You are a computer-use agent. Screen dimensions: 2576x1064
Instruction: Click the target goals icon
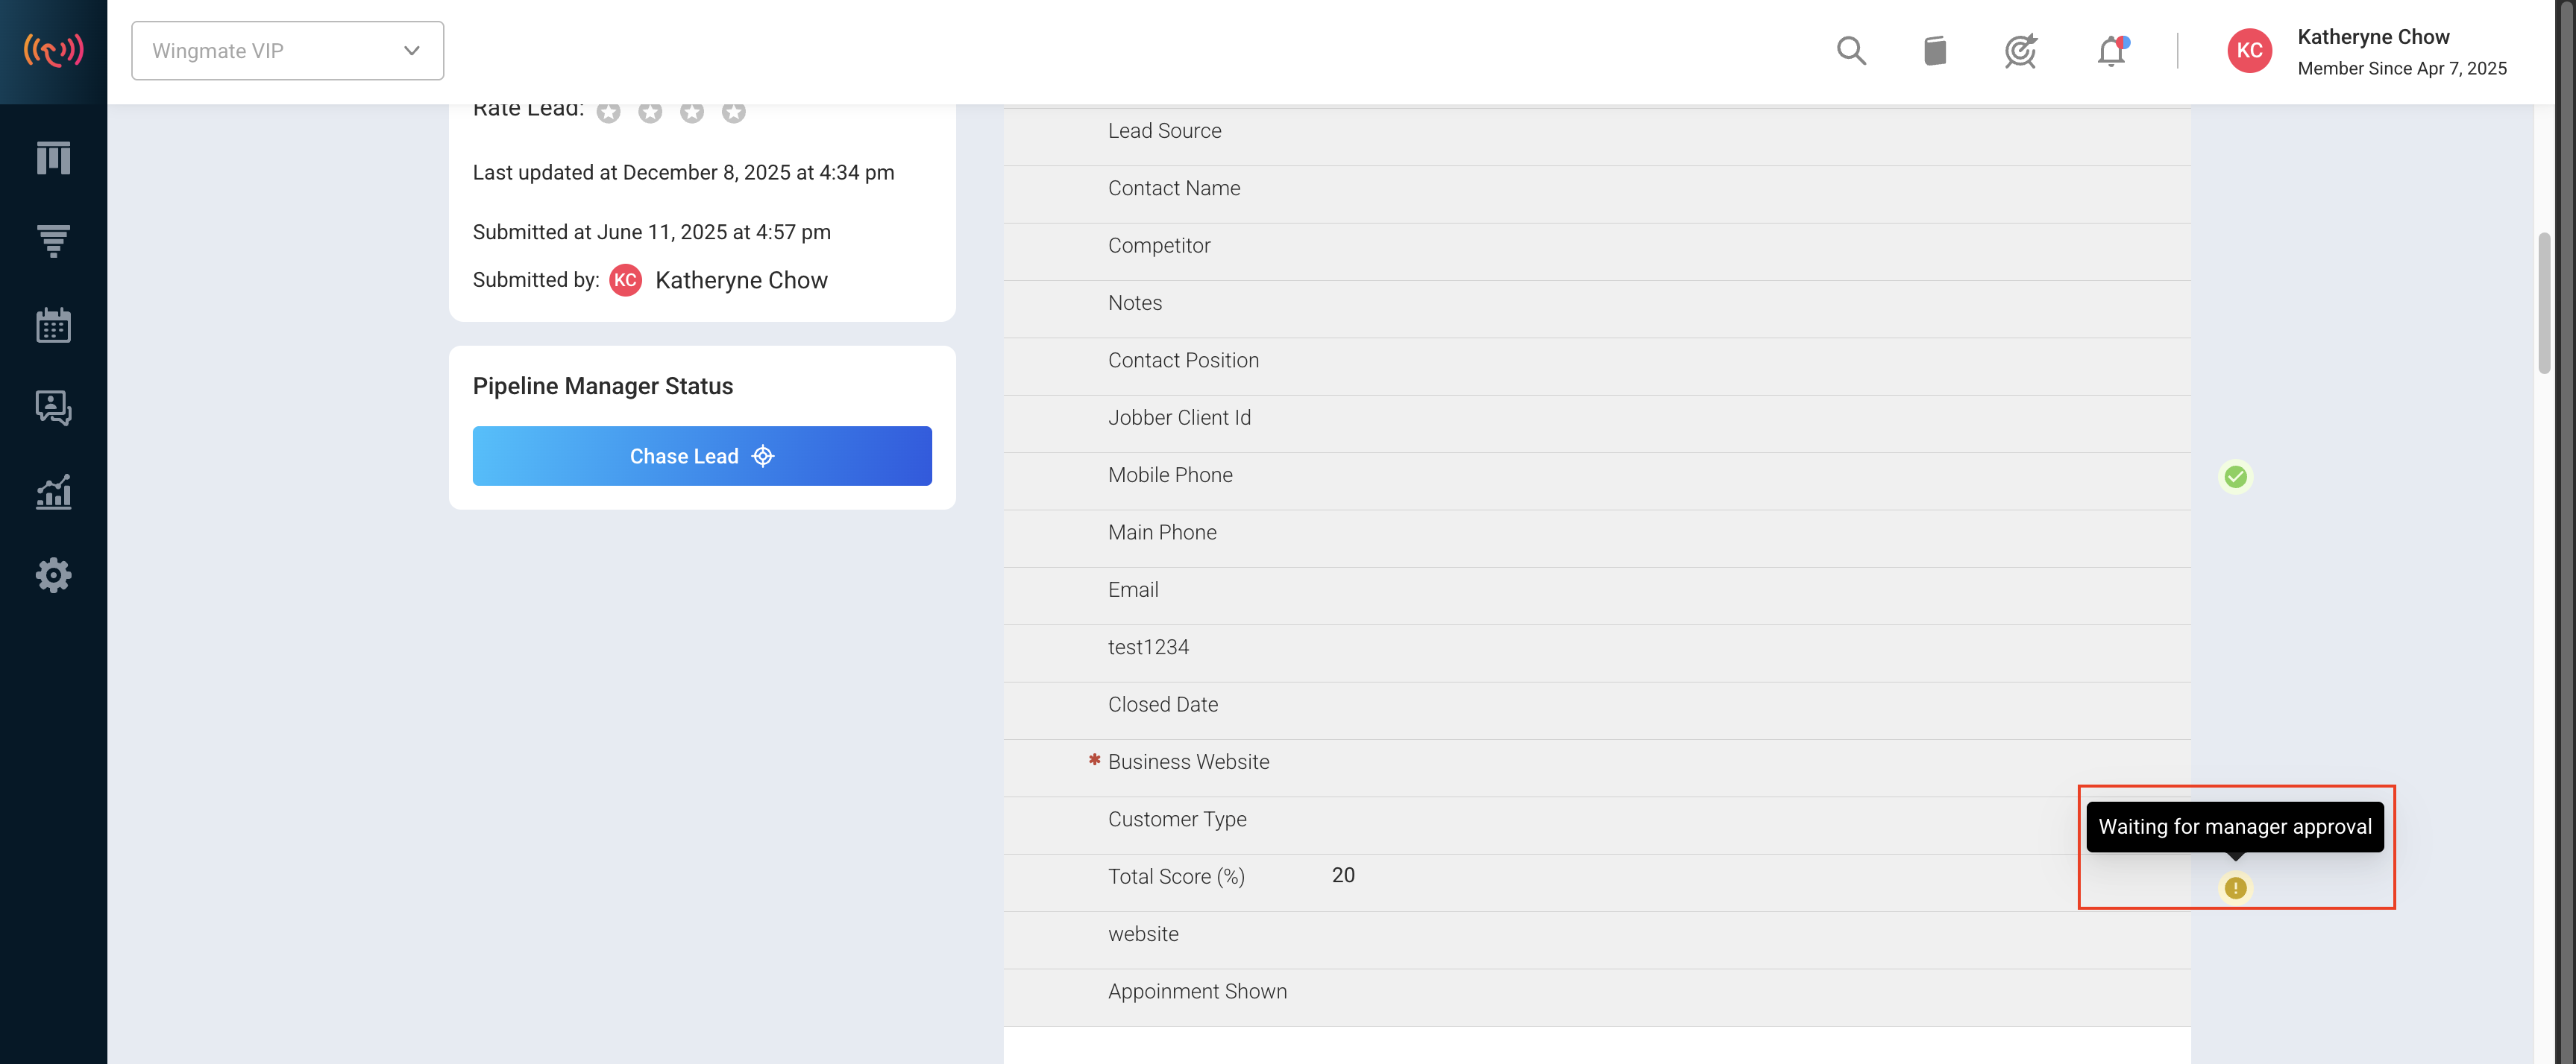click(2020, 51)
